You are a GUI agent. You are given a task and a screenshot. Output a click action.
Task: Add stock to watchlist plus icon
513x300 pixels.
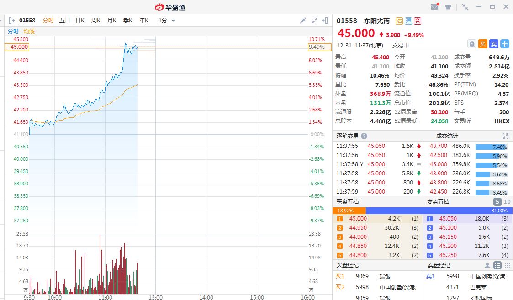505,44
